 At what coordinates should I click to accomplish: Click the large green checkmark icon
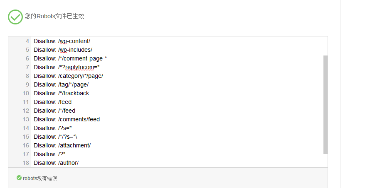pyautogui.click(x=15, y=17)
